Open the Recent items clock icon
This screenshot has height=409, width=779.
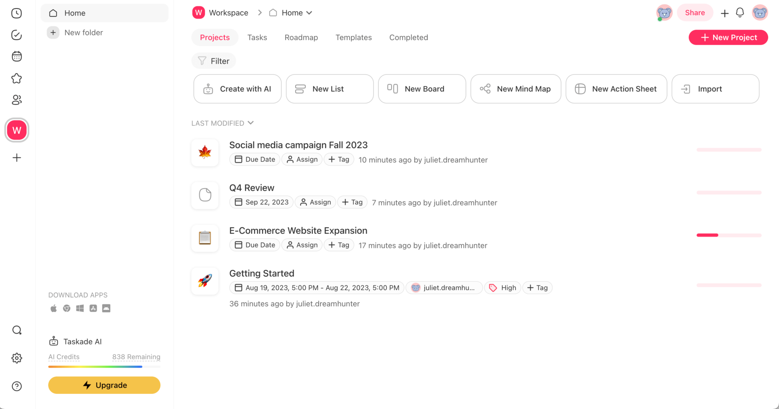[x=16, y=13]
